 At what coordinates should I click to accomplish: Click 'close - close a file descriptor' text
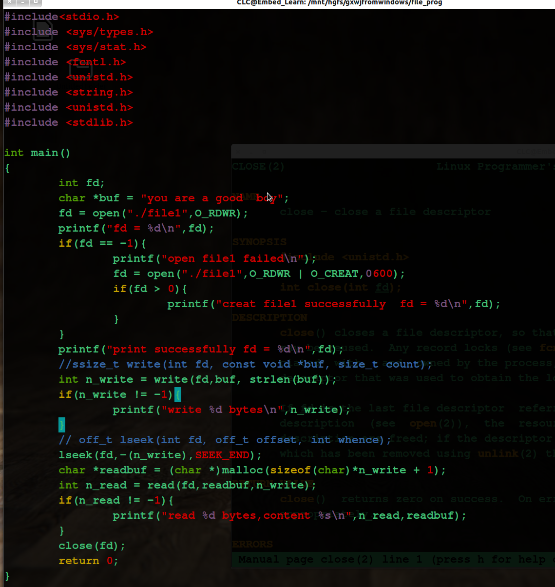pyautogui.click(x=385, y=212)
